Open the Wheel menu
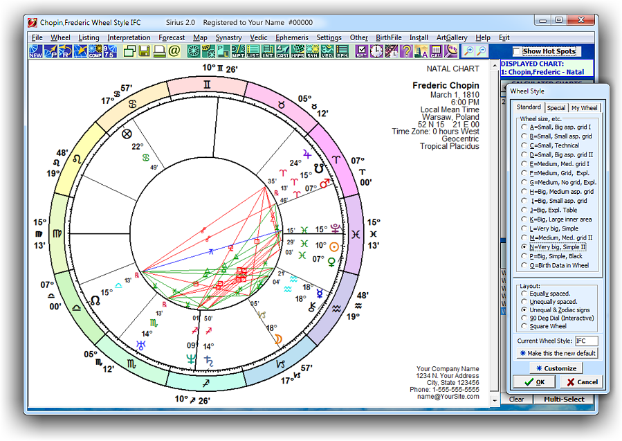This screenshot has height=441, width=622. point(60,37)
